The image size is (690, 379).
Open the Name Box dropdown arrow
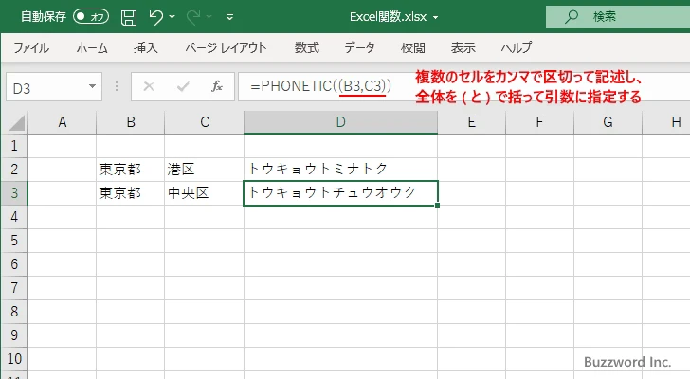click(93, 86)
